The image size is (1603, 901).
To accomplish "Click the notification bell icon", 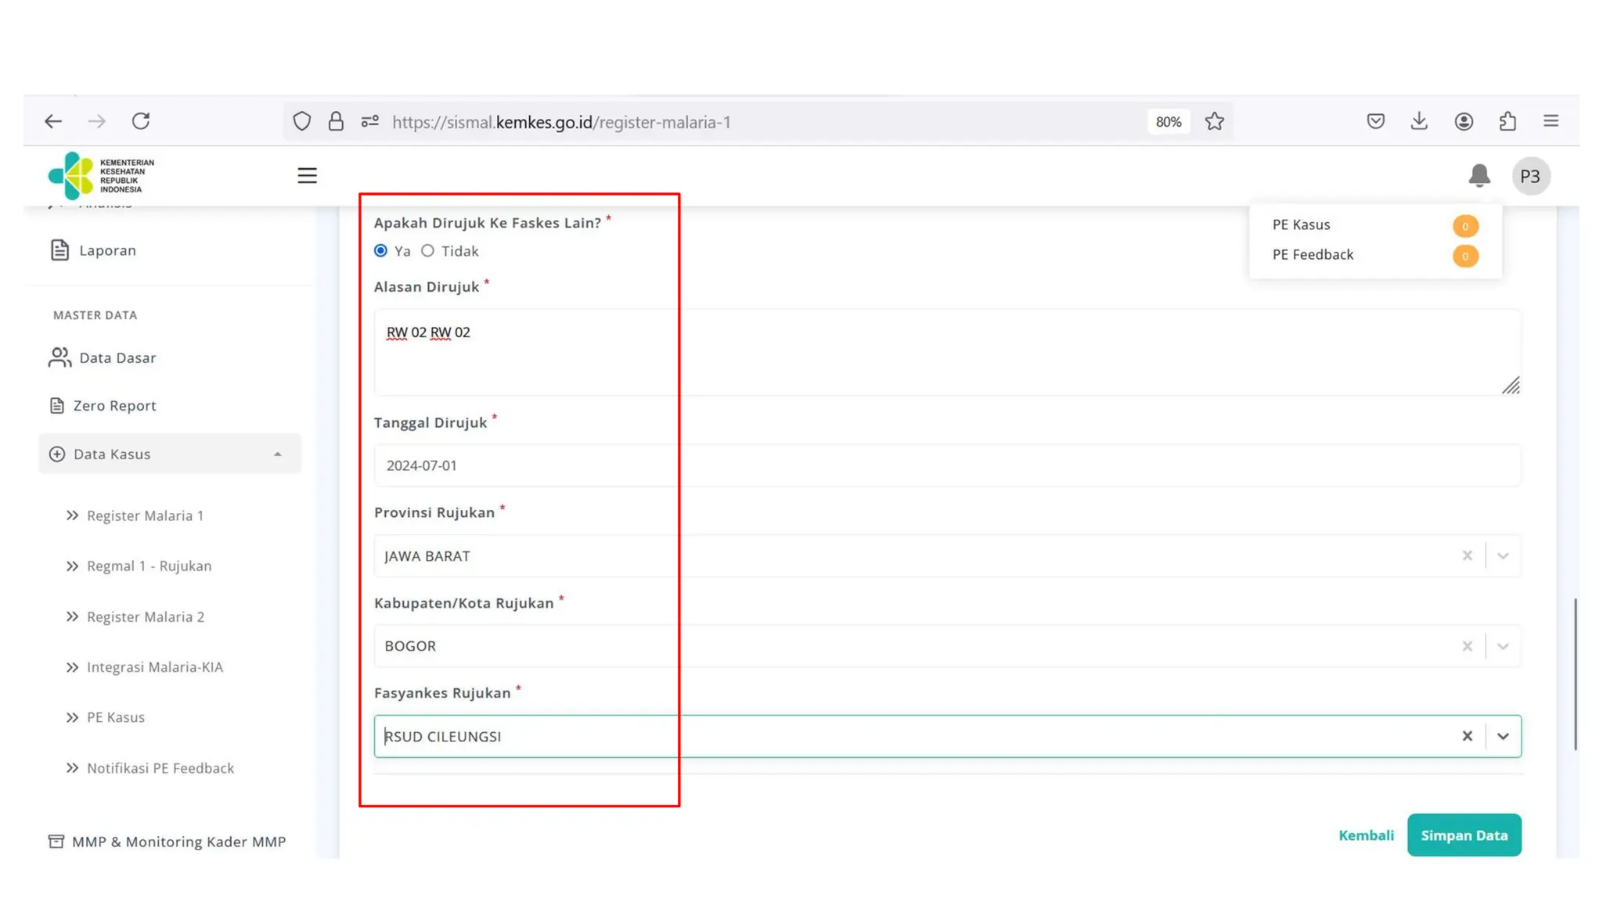I will click(x=1479, y=175).
